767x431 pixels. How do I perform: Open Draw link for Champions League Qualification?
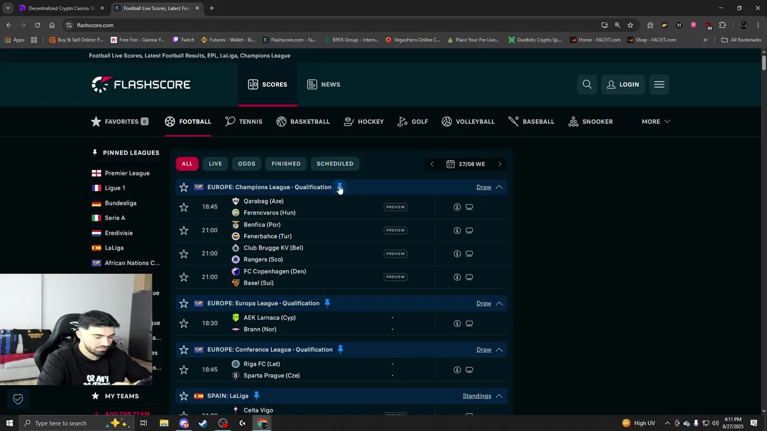484,187
